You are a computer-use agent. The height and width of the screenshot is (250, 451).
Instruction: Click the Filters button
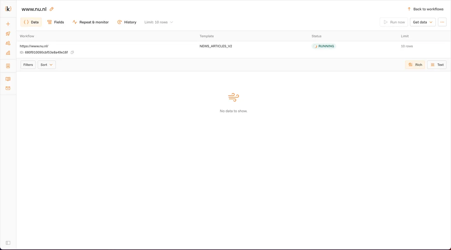28,65
